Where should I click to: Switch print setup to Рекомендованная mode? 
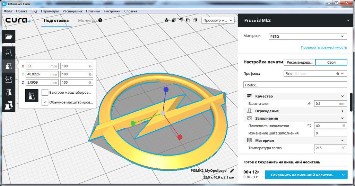coord(300,63)
